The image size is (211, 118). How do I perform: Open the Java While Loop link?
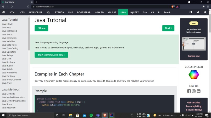tap(9, 73)
